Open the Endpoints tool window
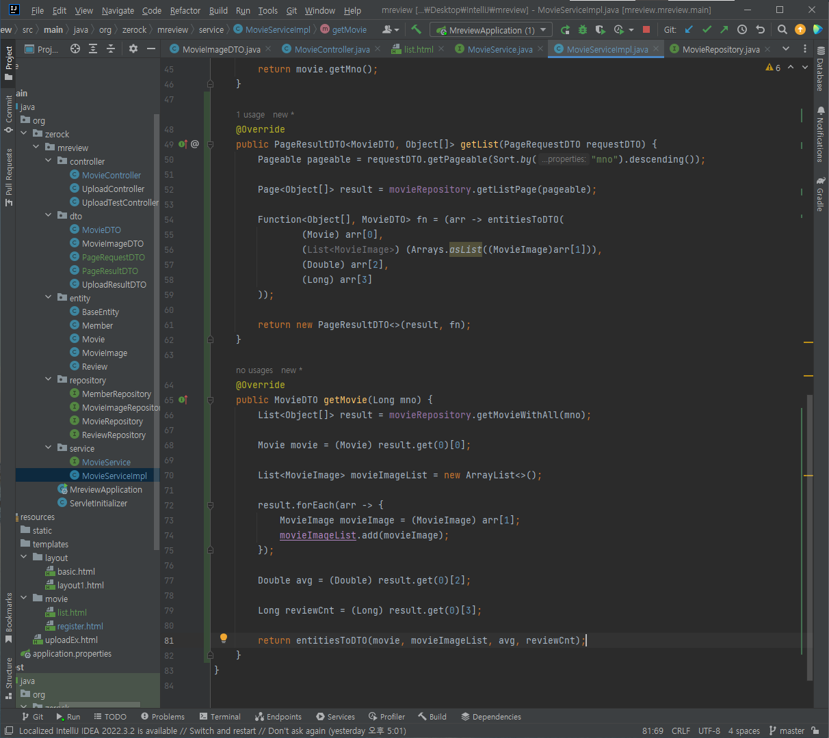 [x=278, y=717]
